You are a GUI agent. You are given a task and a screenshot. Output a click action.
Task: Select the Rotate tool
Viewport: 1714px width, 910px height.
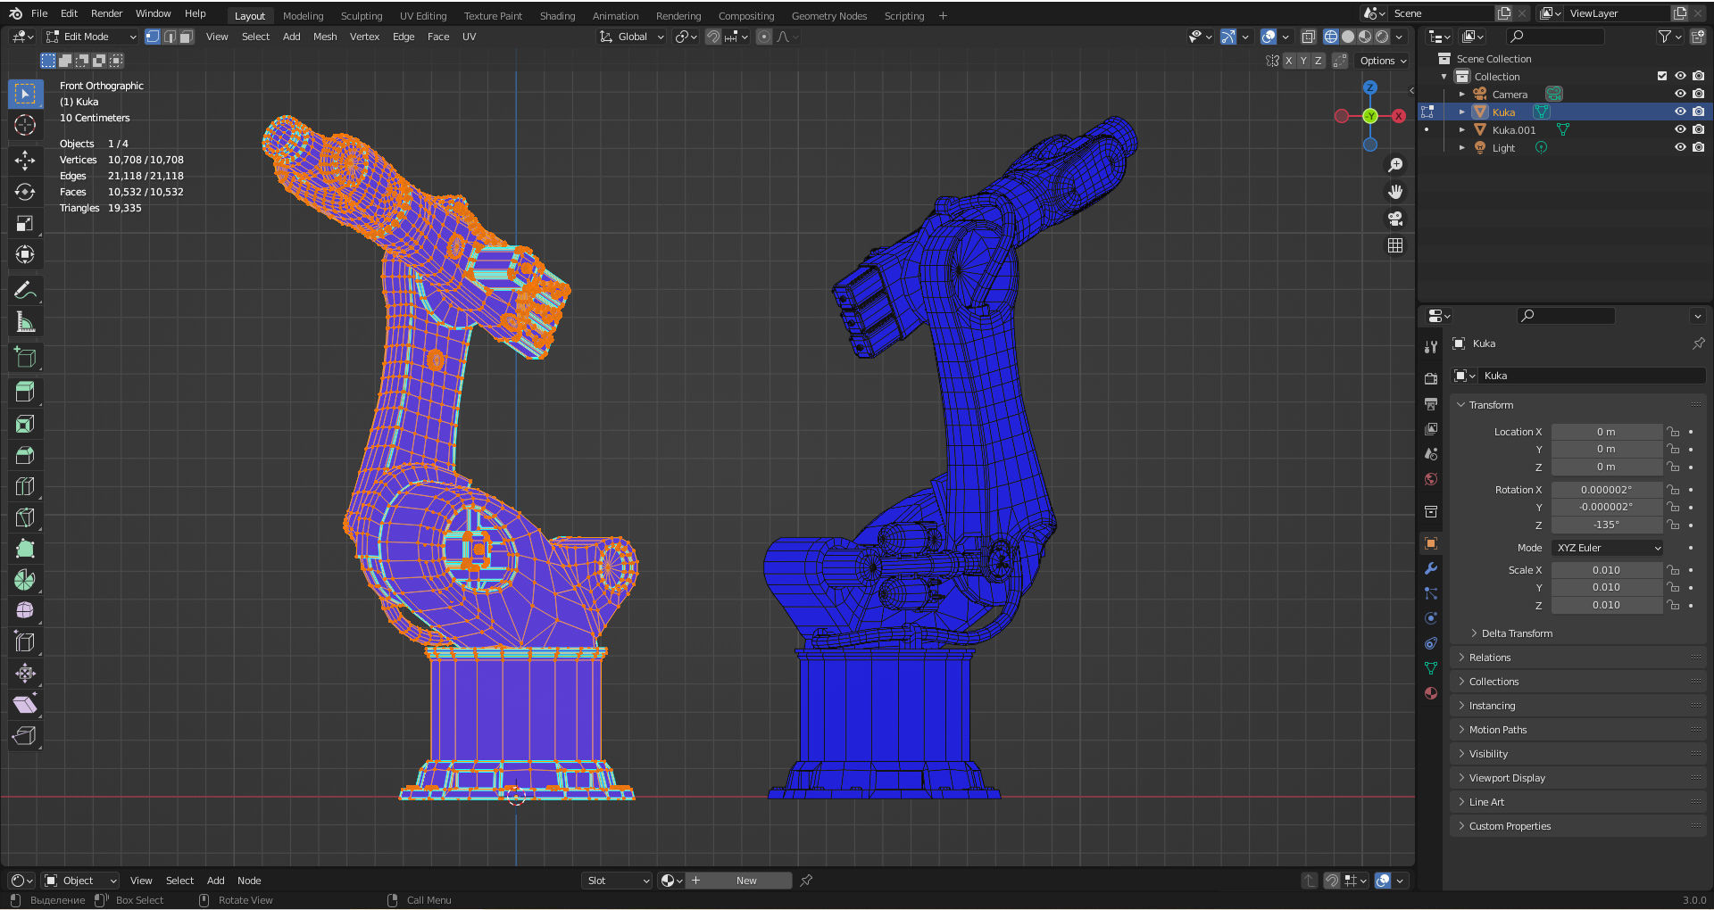pos(25,192)
